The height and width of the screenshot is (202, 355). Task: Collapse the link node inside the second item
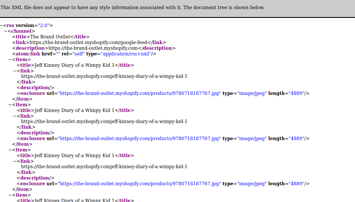[15, 116]
